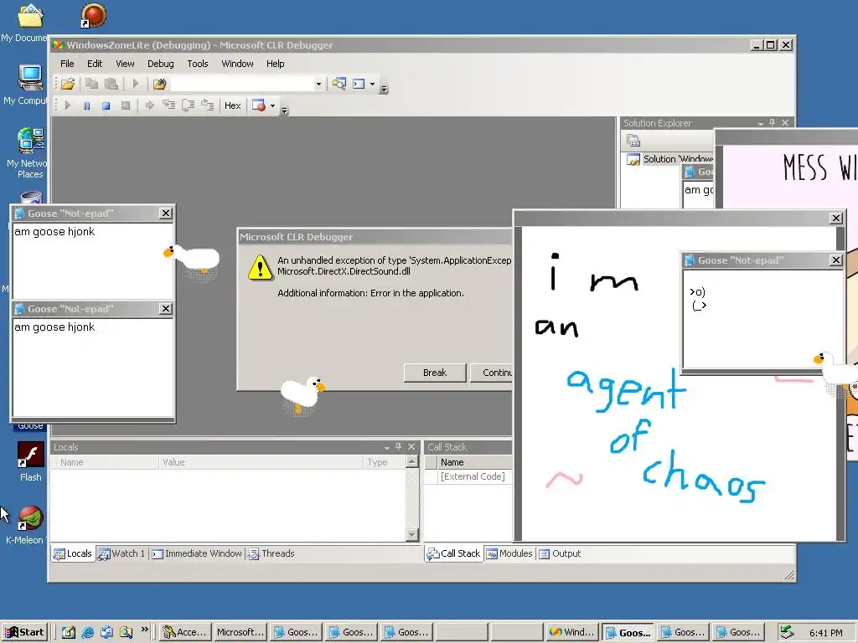Open the Edit menu
The image size is (858, 643).
point(95,64)
